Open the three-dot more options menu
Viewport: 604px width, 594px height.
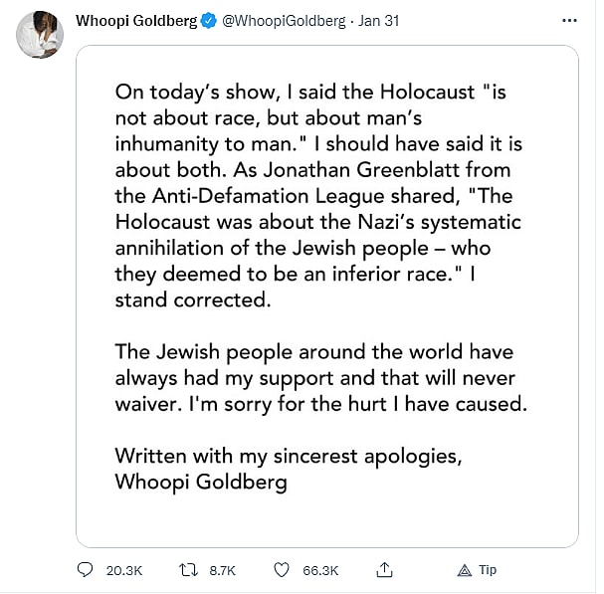click(x=568, y=20)
